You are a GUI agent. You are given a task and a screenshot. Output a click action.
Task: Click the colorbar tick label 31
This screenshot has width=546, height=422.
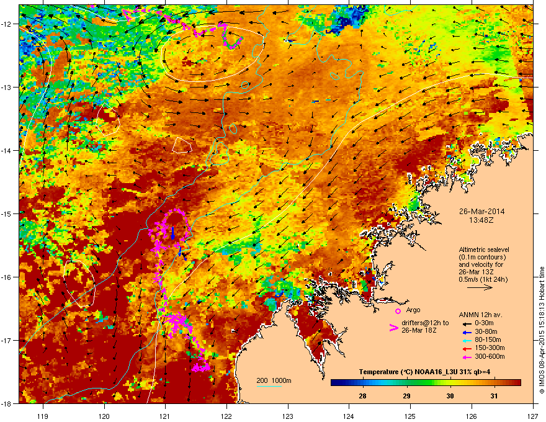pos(494,396)
